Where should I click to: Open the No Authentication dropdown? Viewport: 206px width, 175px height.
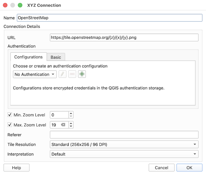pyautogui.click(x=35, y=74)
